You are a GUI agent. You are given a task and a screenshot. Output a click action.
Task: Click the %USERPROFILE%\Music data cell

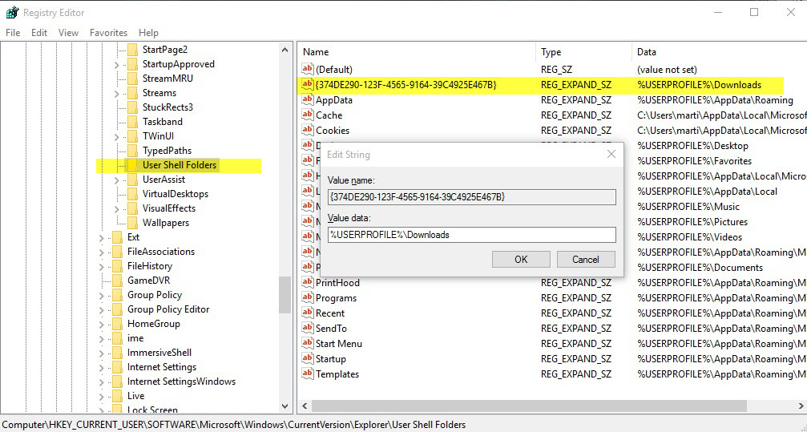tap(688, 207)
